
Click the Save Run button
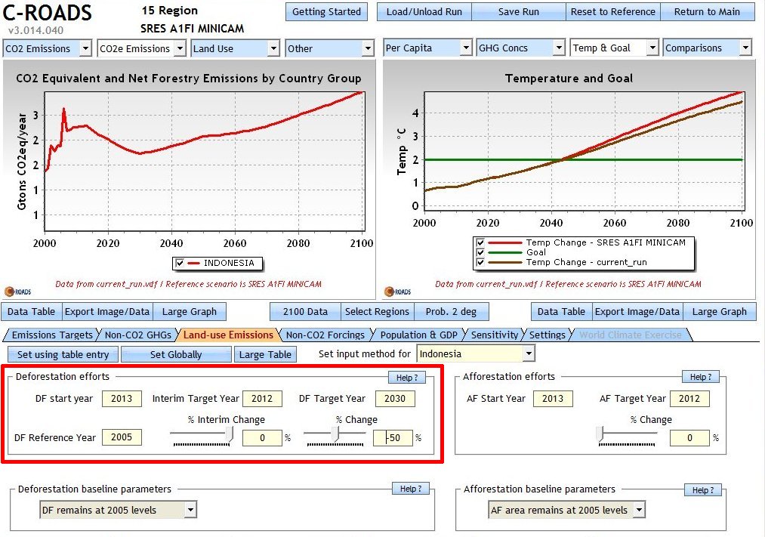(x=519, y=11)
